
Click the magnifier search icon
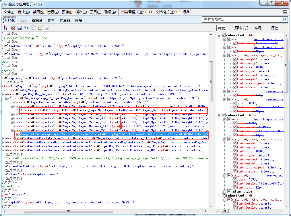click(x=284, y=19)
